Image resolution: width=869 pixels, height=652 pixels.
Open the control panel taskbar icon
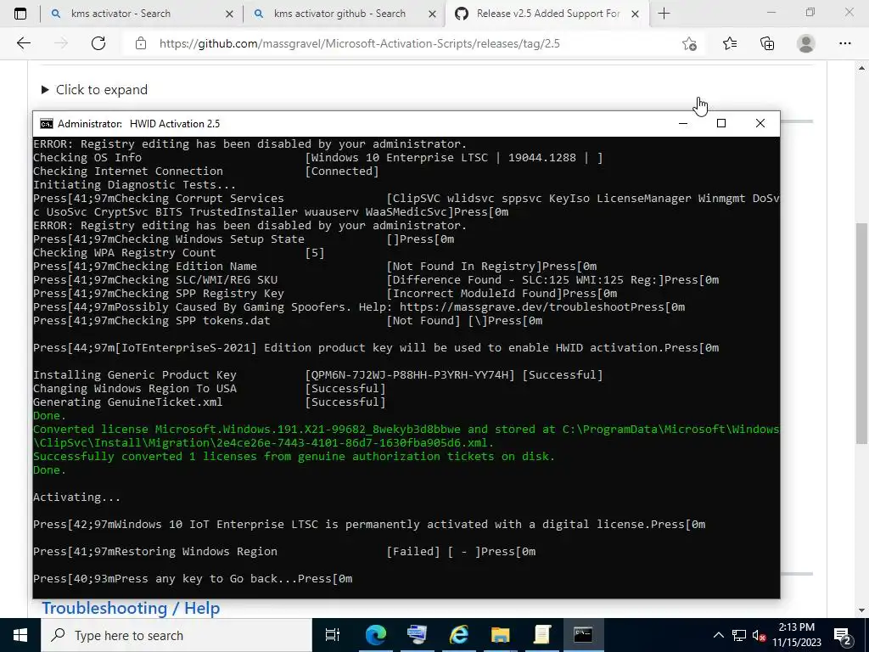(417, 635)
